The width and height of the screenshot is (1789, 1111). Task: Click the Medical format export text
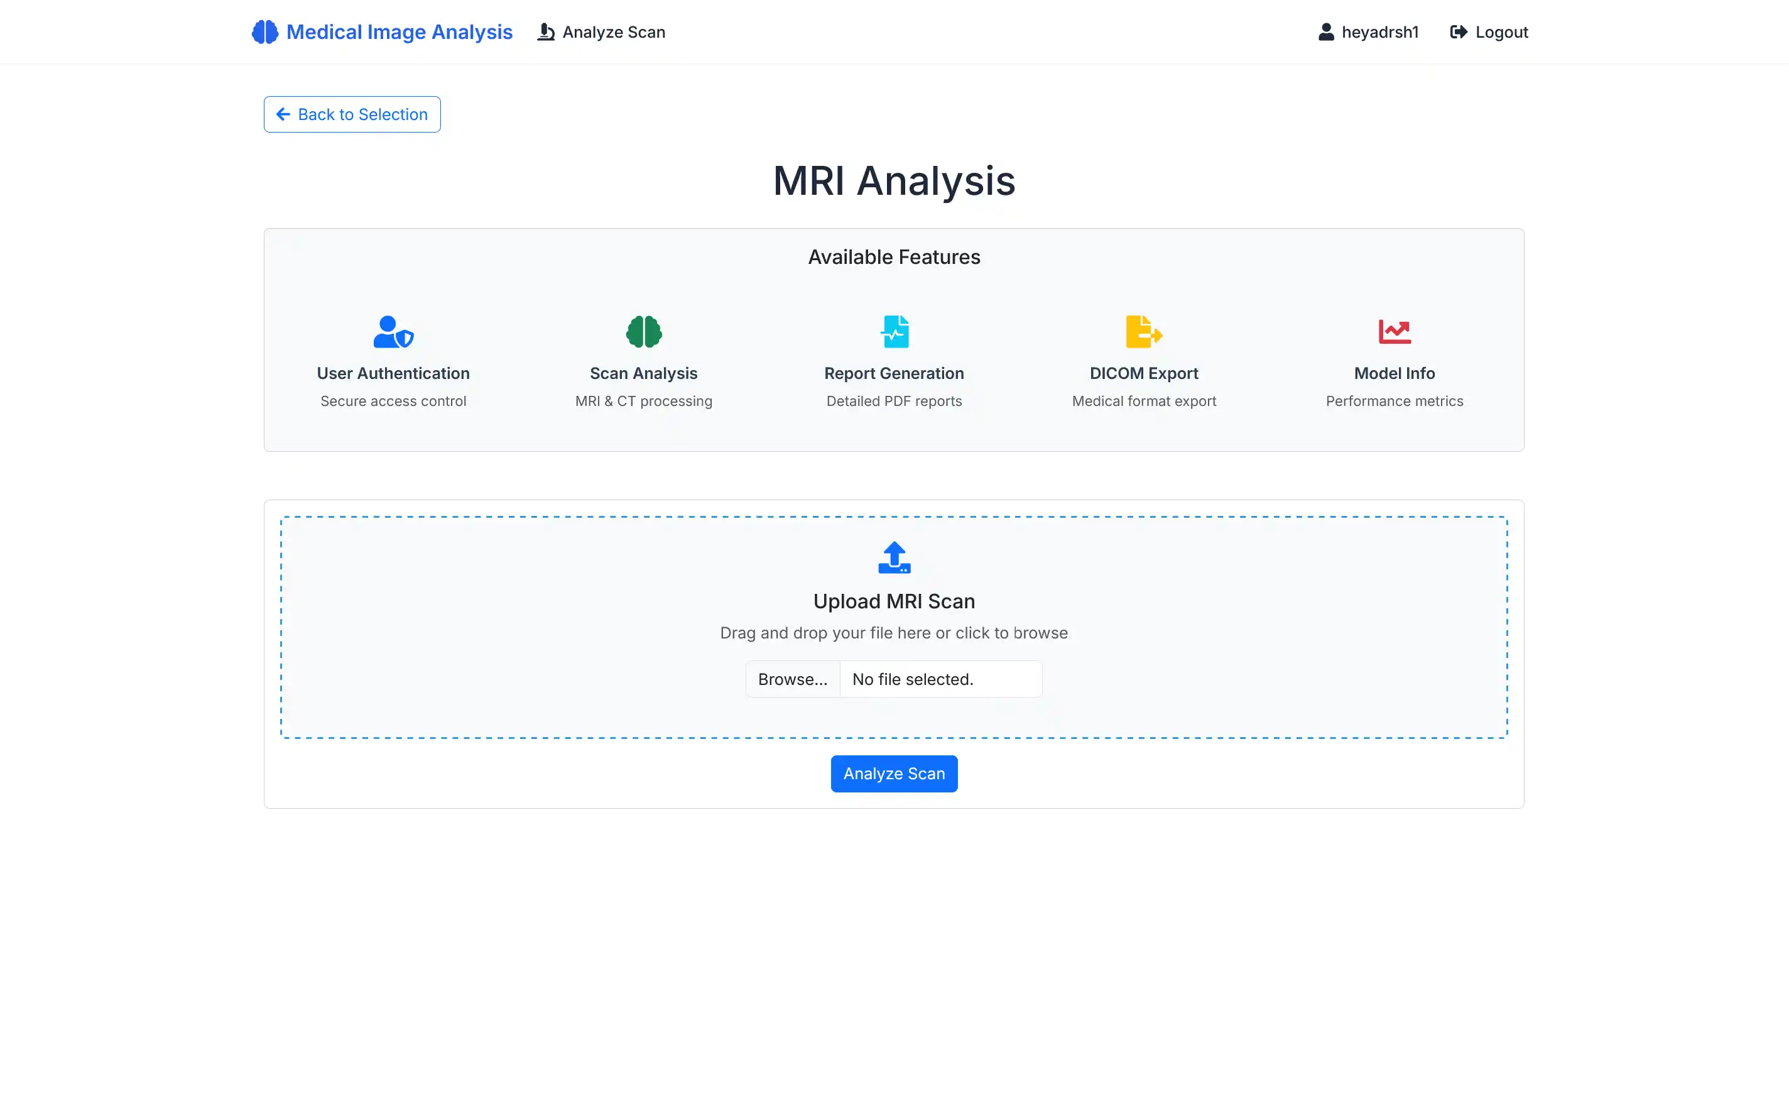[1143, 401]
